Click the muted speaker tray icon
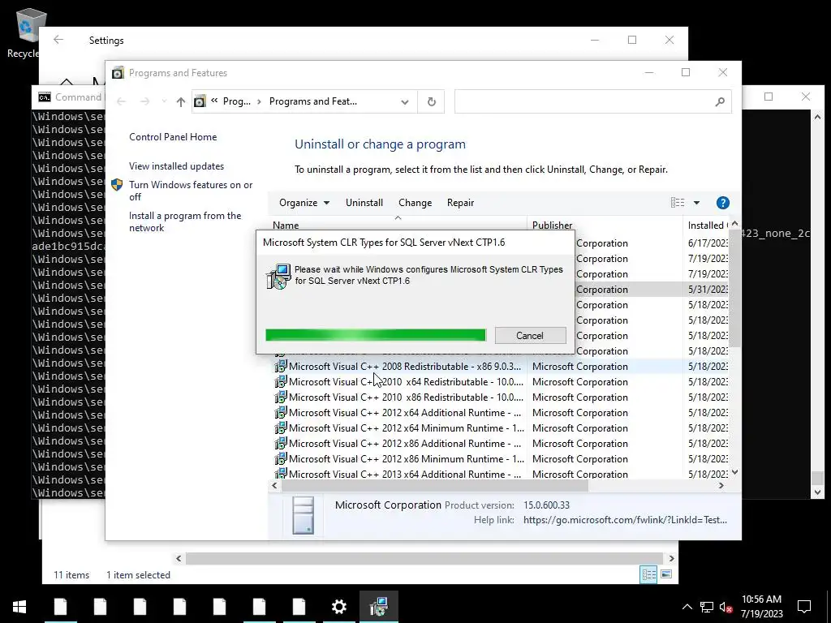 (726, 607)
